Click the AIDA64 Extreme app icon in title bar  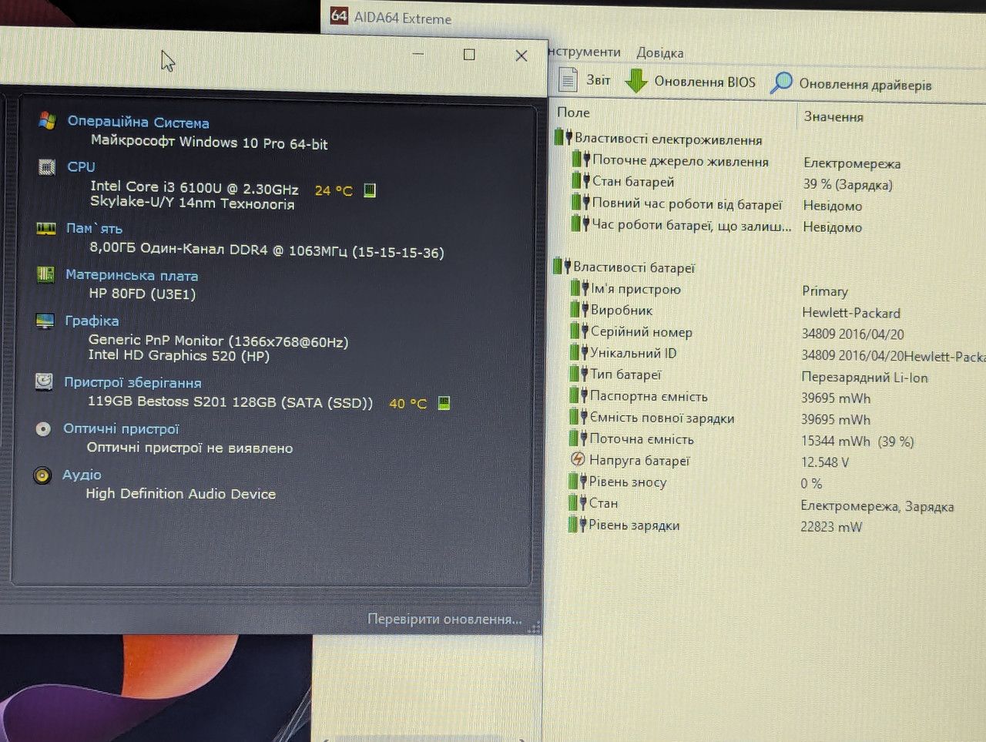click(x=339, y=15)
